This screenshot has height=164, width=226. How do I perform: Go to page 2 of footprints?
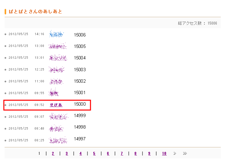[53, 153]
